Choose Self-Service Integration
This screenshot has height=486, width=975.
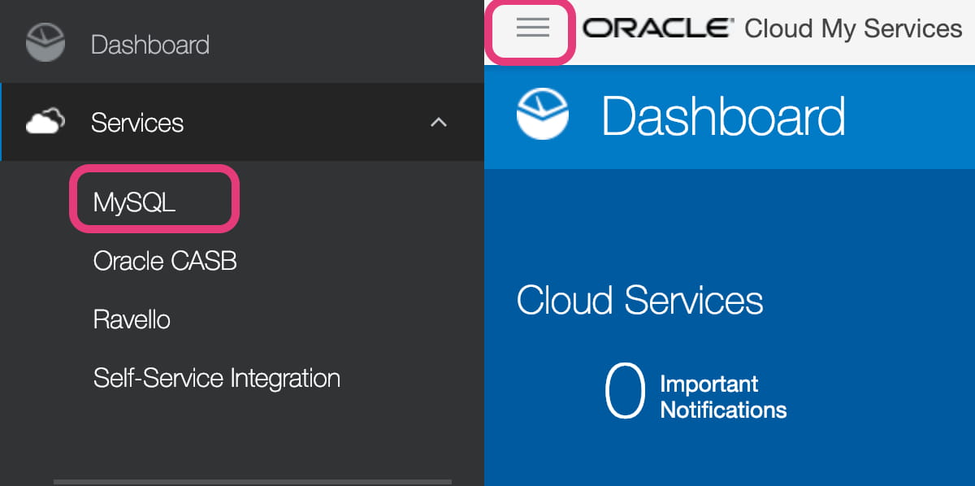[216, 378]
